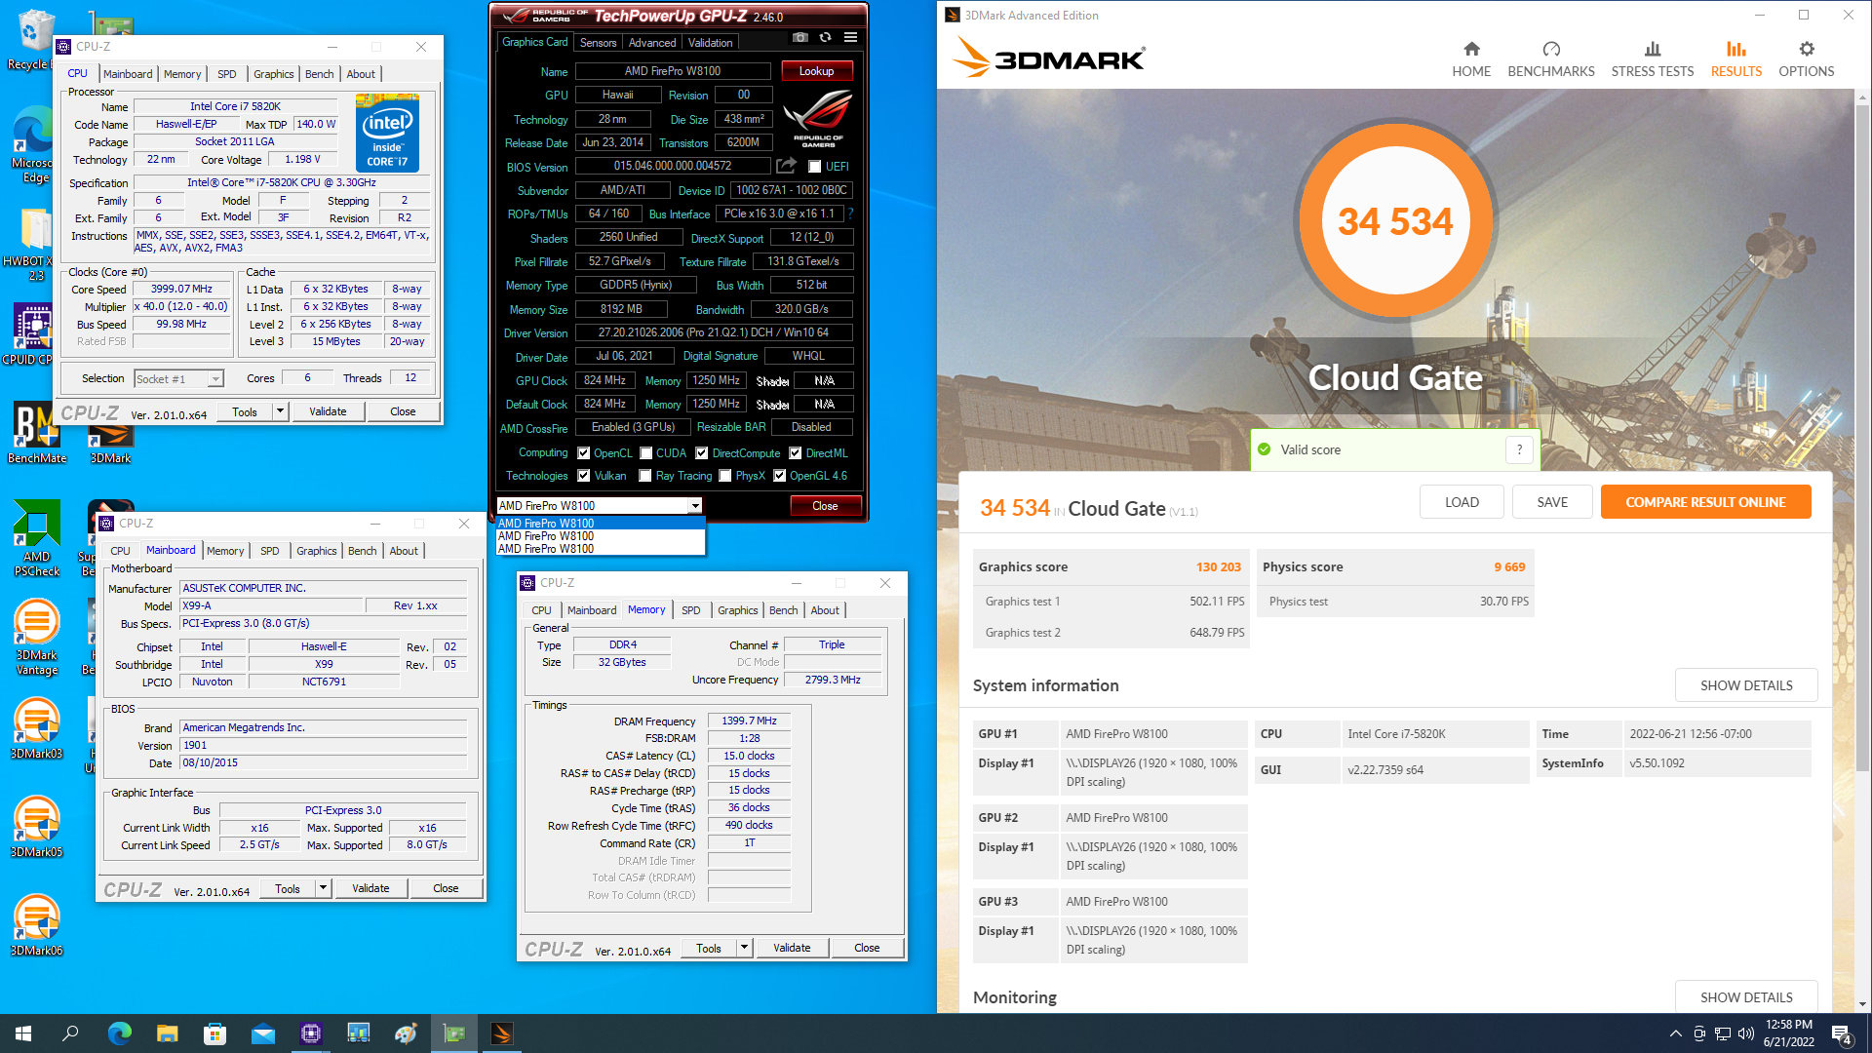The height and width of the screenshot is (1053, 1872).
Task: Open taskbar search icon
Action: [70, 1033]
